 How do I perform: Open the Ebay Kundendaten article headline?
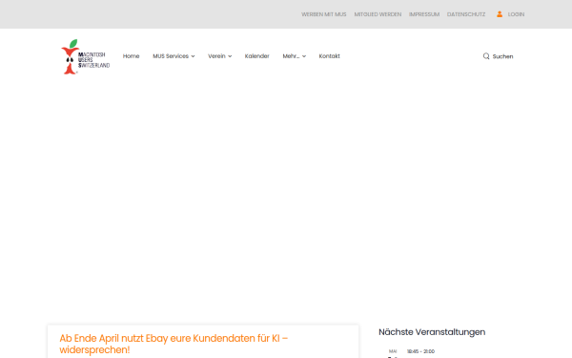(174, 344)
